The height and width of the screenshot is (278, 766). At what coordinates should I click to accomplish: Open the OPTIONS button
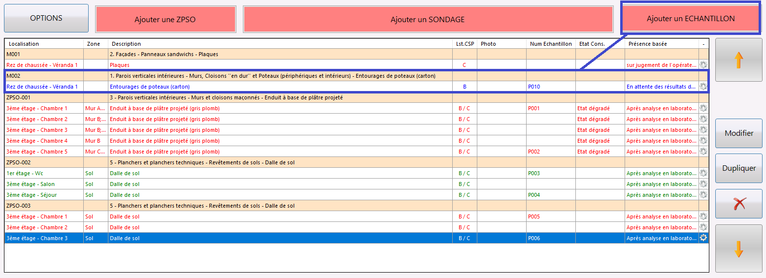(x=46, y=18)
